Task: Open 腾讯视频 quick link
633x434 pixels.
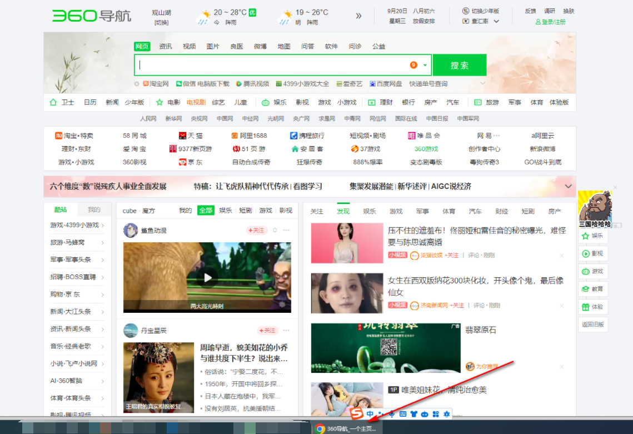Action: point(253,84)
